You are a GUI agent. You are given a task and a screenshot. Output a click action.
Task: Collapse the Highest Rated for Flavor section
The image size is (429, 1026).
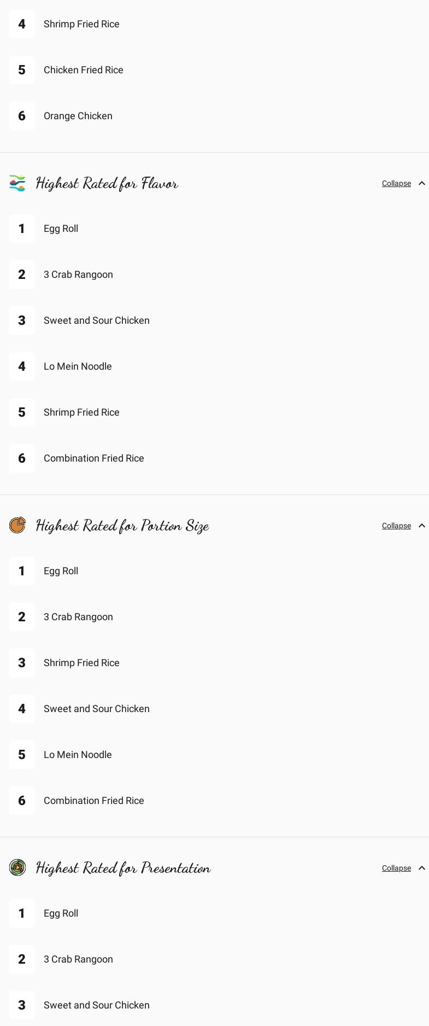point(396,184)
